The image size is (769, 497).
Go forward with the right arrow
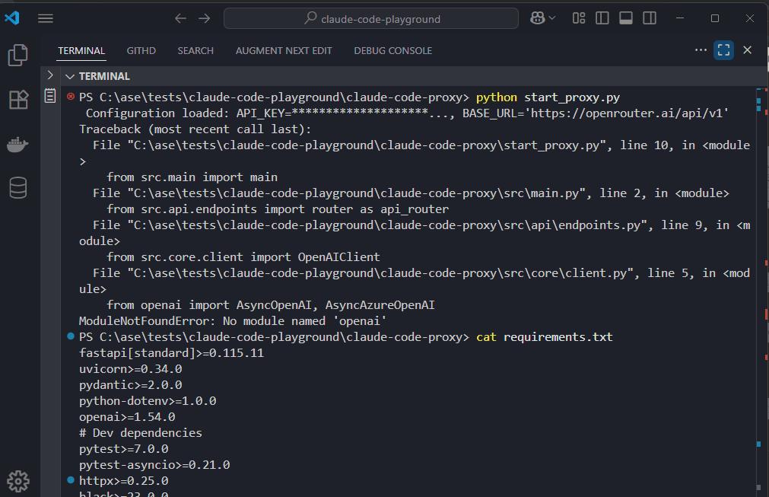pos(205,18)
